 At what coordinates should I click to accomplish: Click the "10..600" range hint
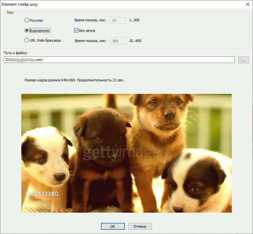click(x=135, y=41)
